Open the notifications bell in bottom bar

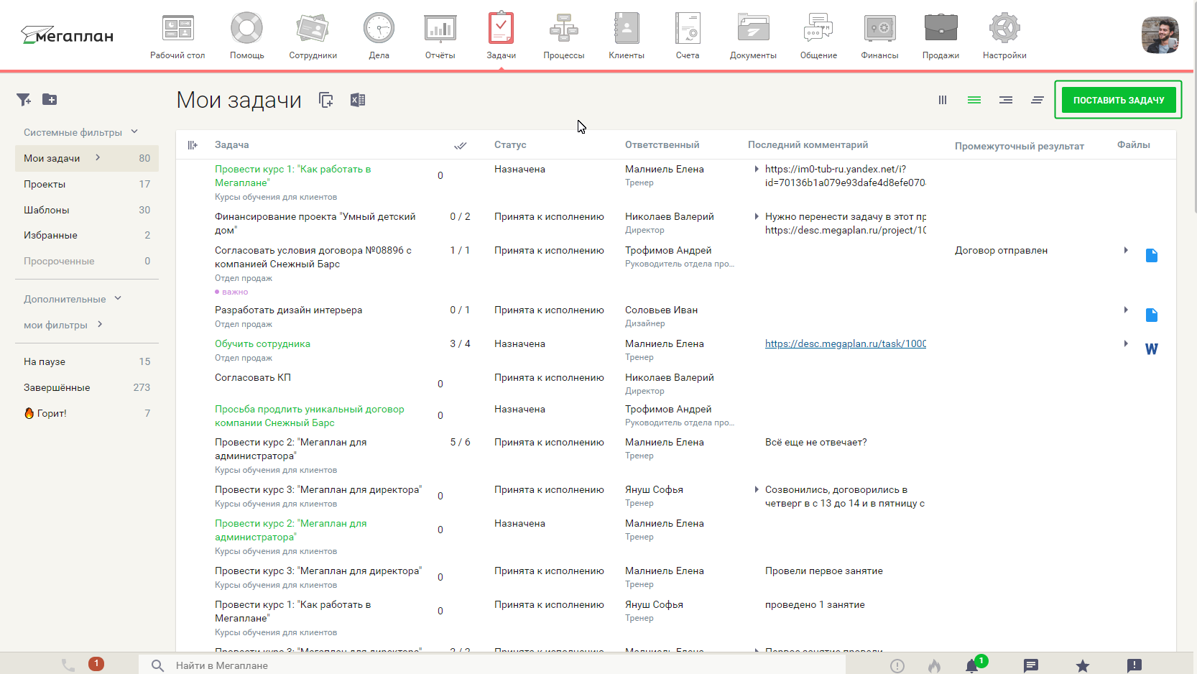pos(971,665)
